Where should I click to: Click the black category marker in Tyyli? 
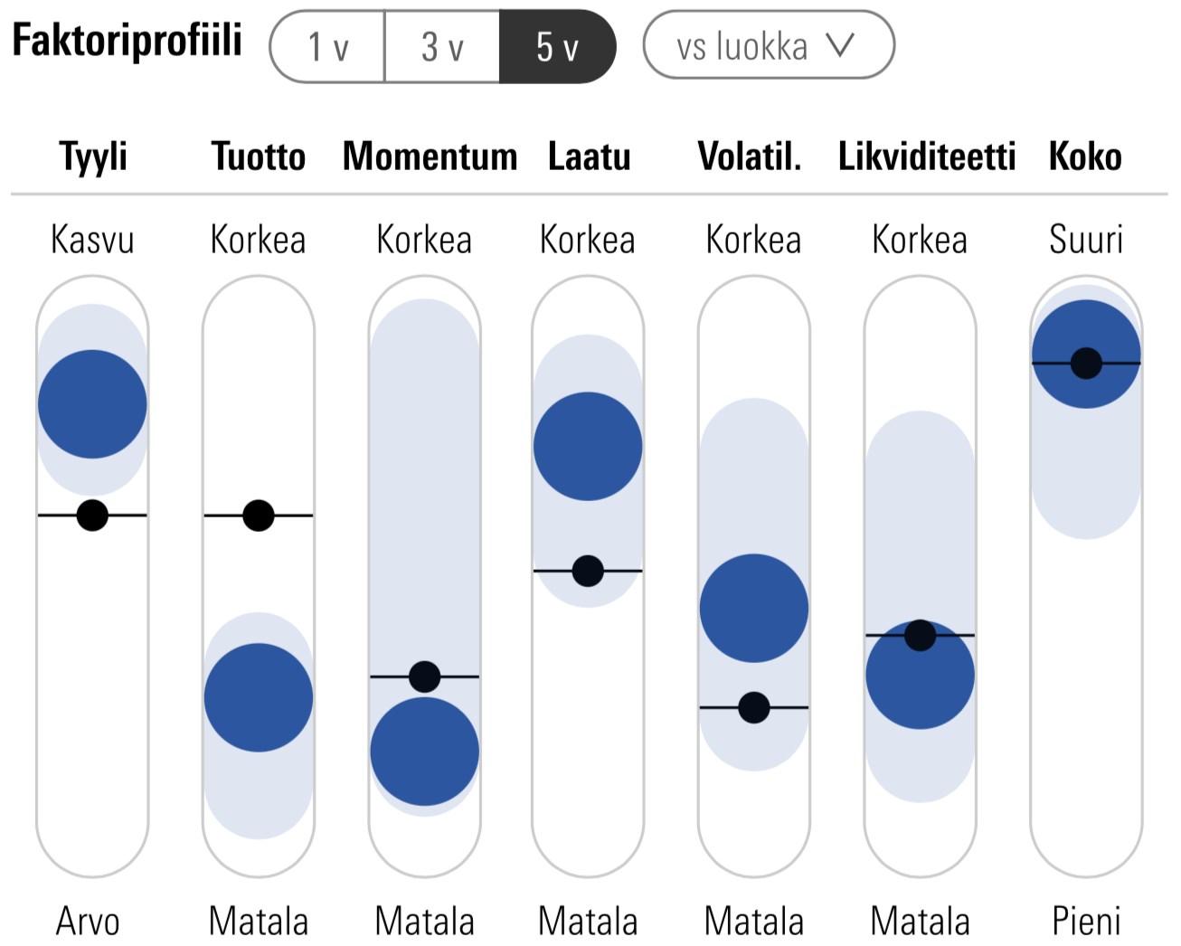click(x=92, y=516)
